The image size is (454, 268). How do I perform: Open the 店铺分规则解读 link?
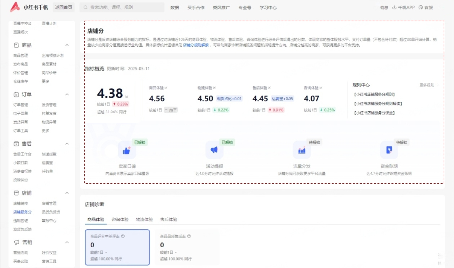[x=195, y=45]
